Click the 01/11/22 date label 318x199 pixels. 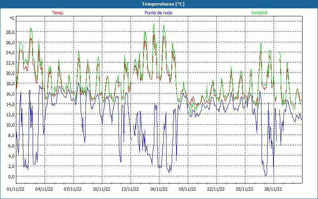(16, 189)
